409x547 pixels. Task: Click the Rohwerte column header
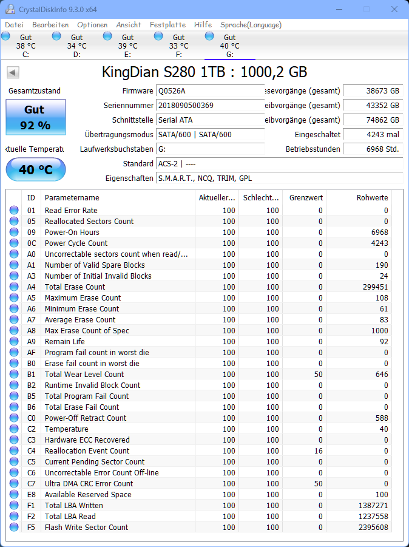click(359, 197)
